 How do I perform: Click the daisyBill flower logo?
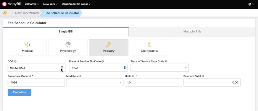pyautogui.click(x=4, y=4)
